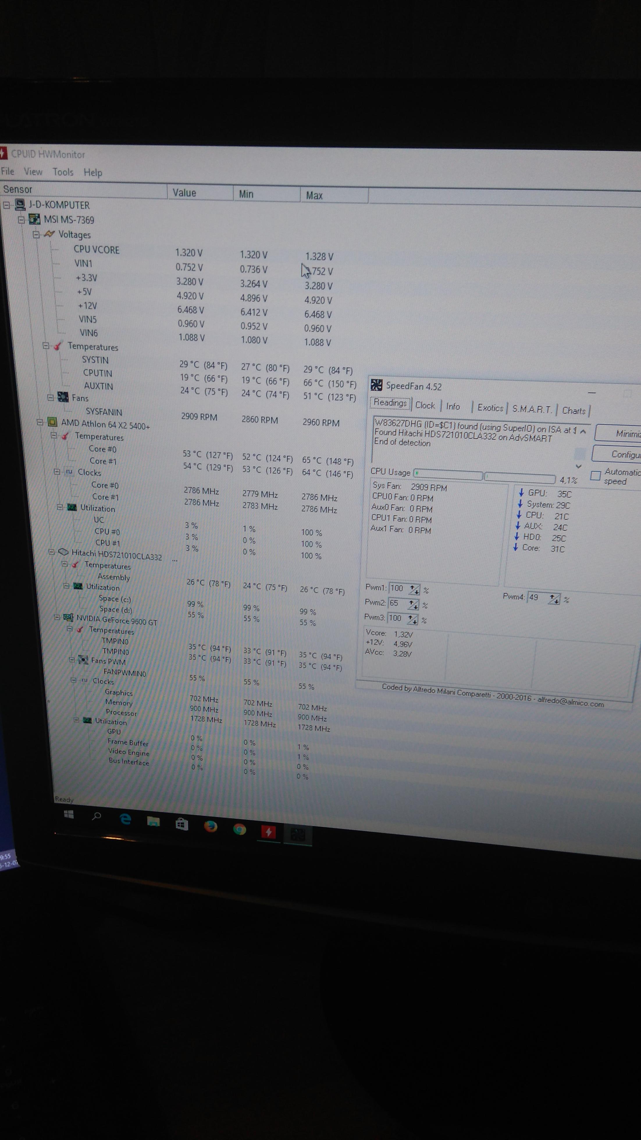This screenshot has height=1140, width=641.
Task: Switch to the Clock tab in SpeedFan
Action: pos(425,405)
